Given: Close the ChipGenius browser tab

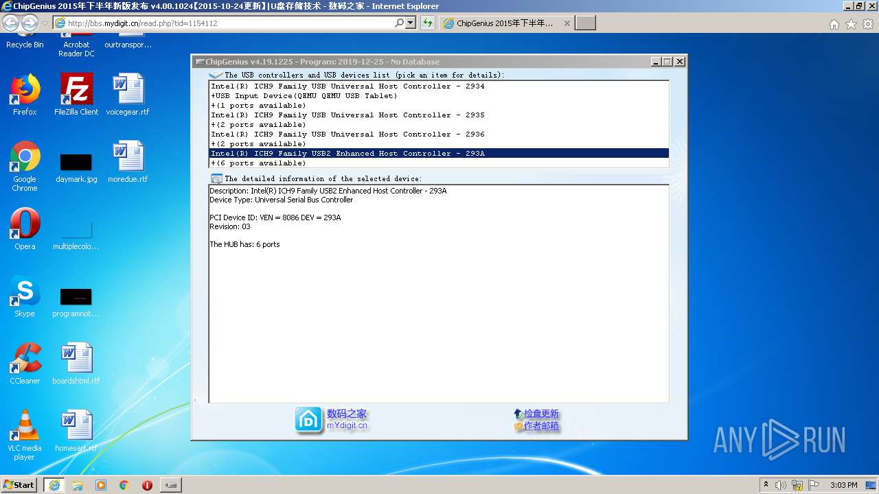Looking at the screenshot, I should pos(567,23).
